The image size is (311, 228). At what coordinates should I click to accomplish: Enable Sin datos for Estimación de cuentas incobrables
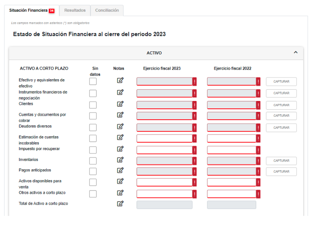click(93, 138)
